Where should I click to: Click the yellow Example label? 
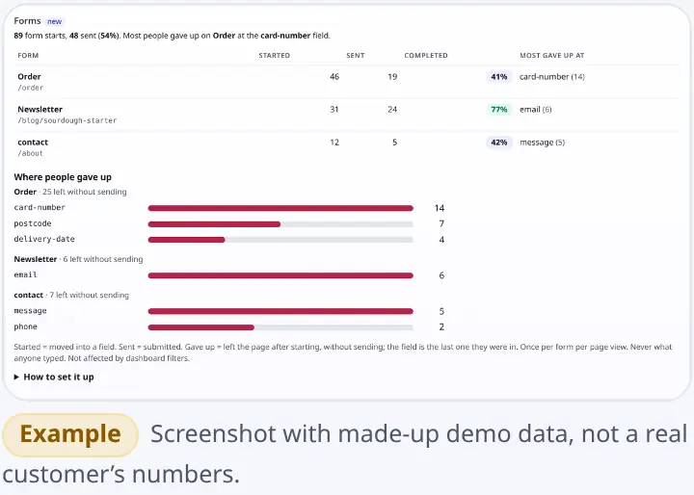coord(70,434)
